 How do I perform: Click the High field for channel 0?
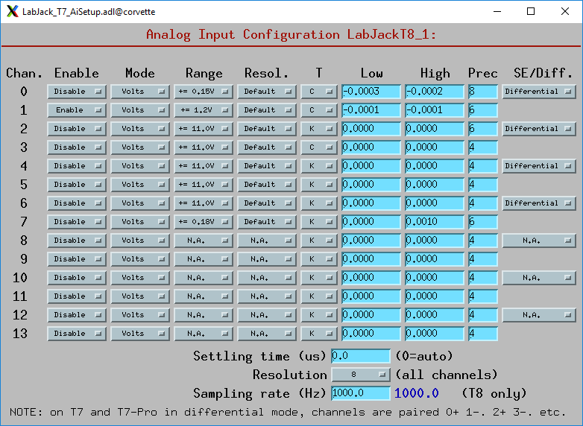click(x=435, y=92)
